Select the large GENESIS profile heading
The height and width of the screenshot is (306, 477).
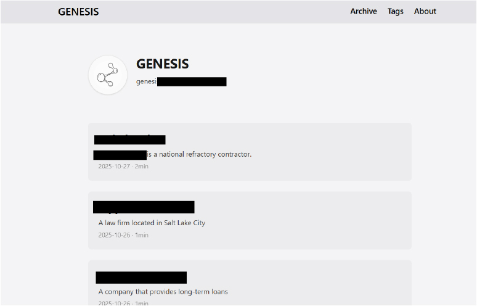(x=162, y=64)
